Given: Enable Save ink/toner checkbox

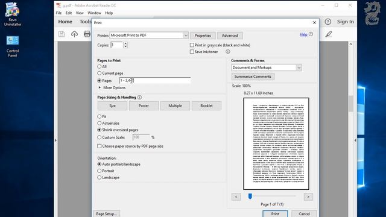Looking at the screenshot, I should click(192, 52).
